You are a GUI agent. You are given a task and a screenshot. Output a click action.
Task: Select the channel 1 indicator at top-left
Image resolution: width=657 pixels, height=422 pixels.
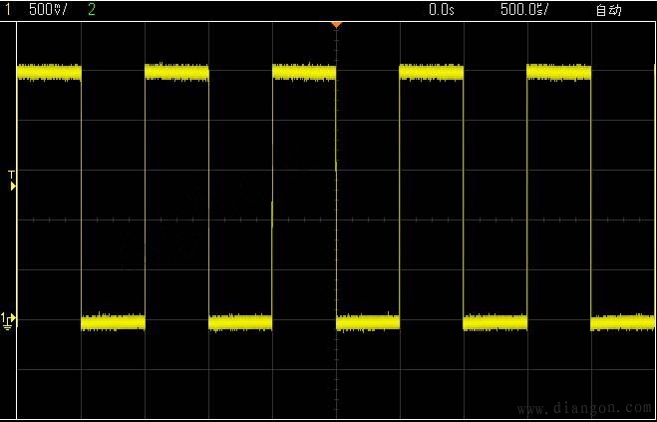click(x=8, y=10)
